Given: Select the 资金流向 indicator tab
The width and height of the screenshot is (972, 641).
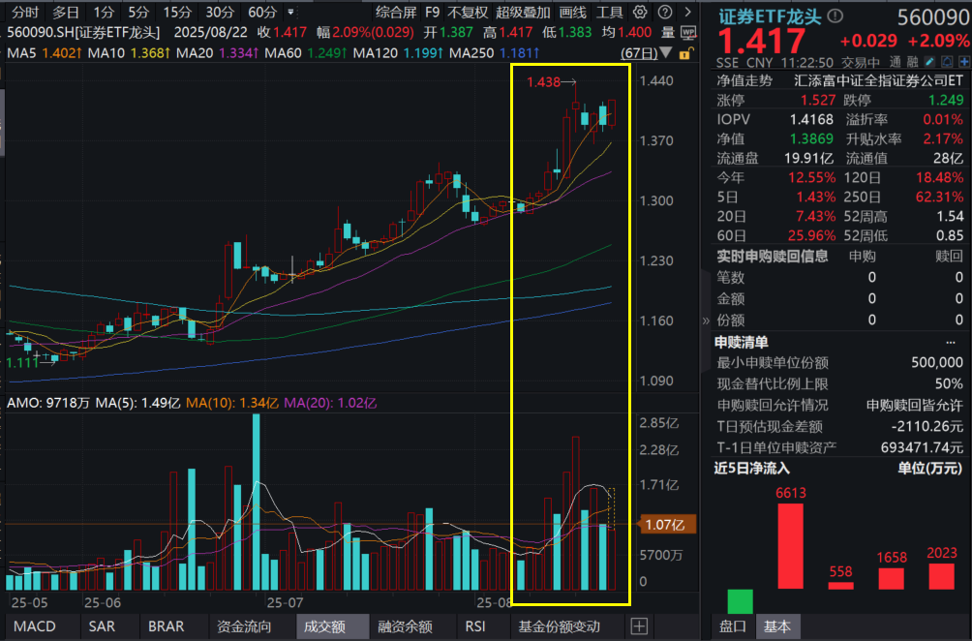Looking at the screenshot, I should point(245,626).
